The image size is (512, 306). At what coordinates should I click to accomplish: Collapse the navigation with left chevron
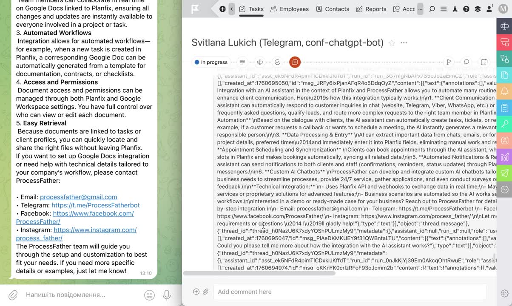tap(232, 9)
